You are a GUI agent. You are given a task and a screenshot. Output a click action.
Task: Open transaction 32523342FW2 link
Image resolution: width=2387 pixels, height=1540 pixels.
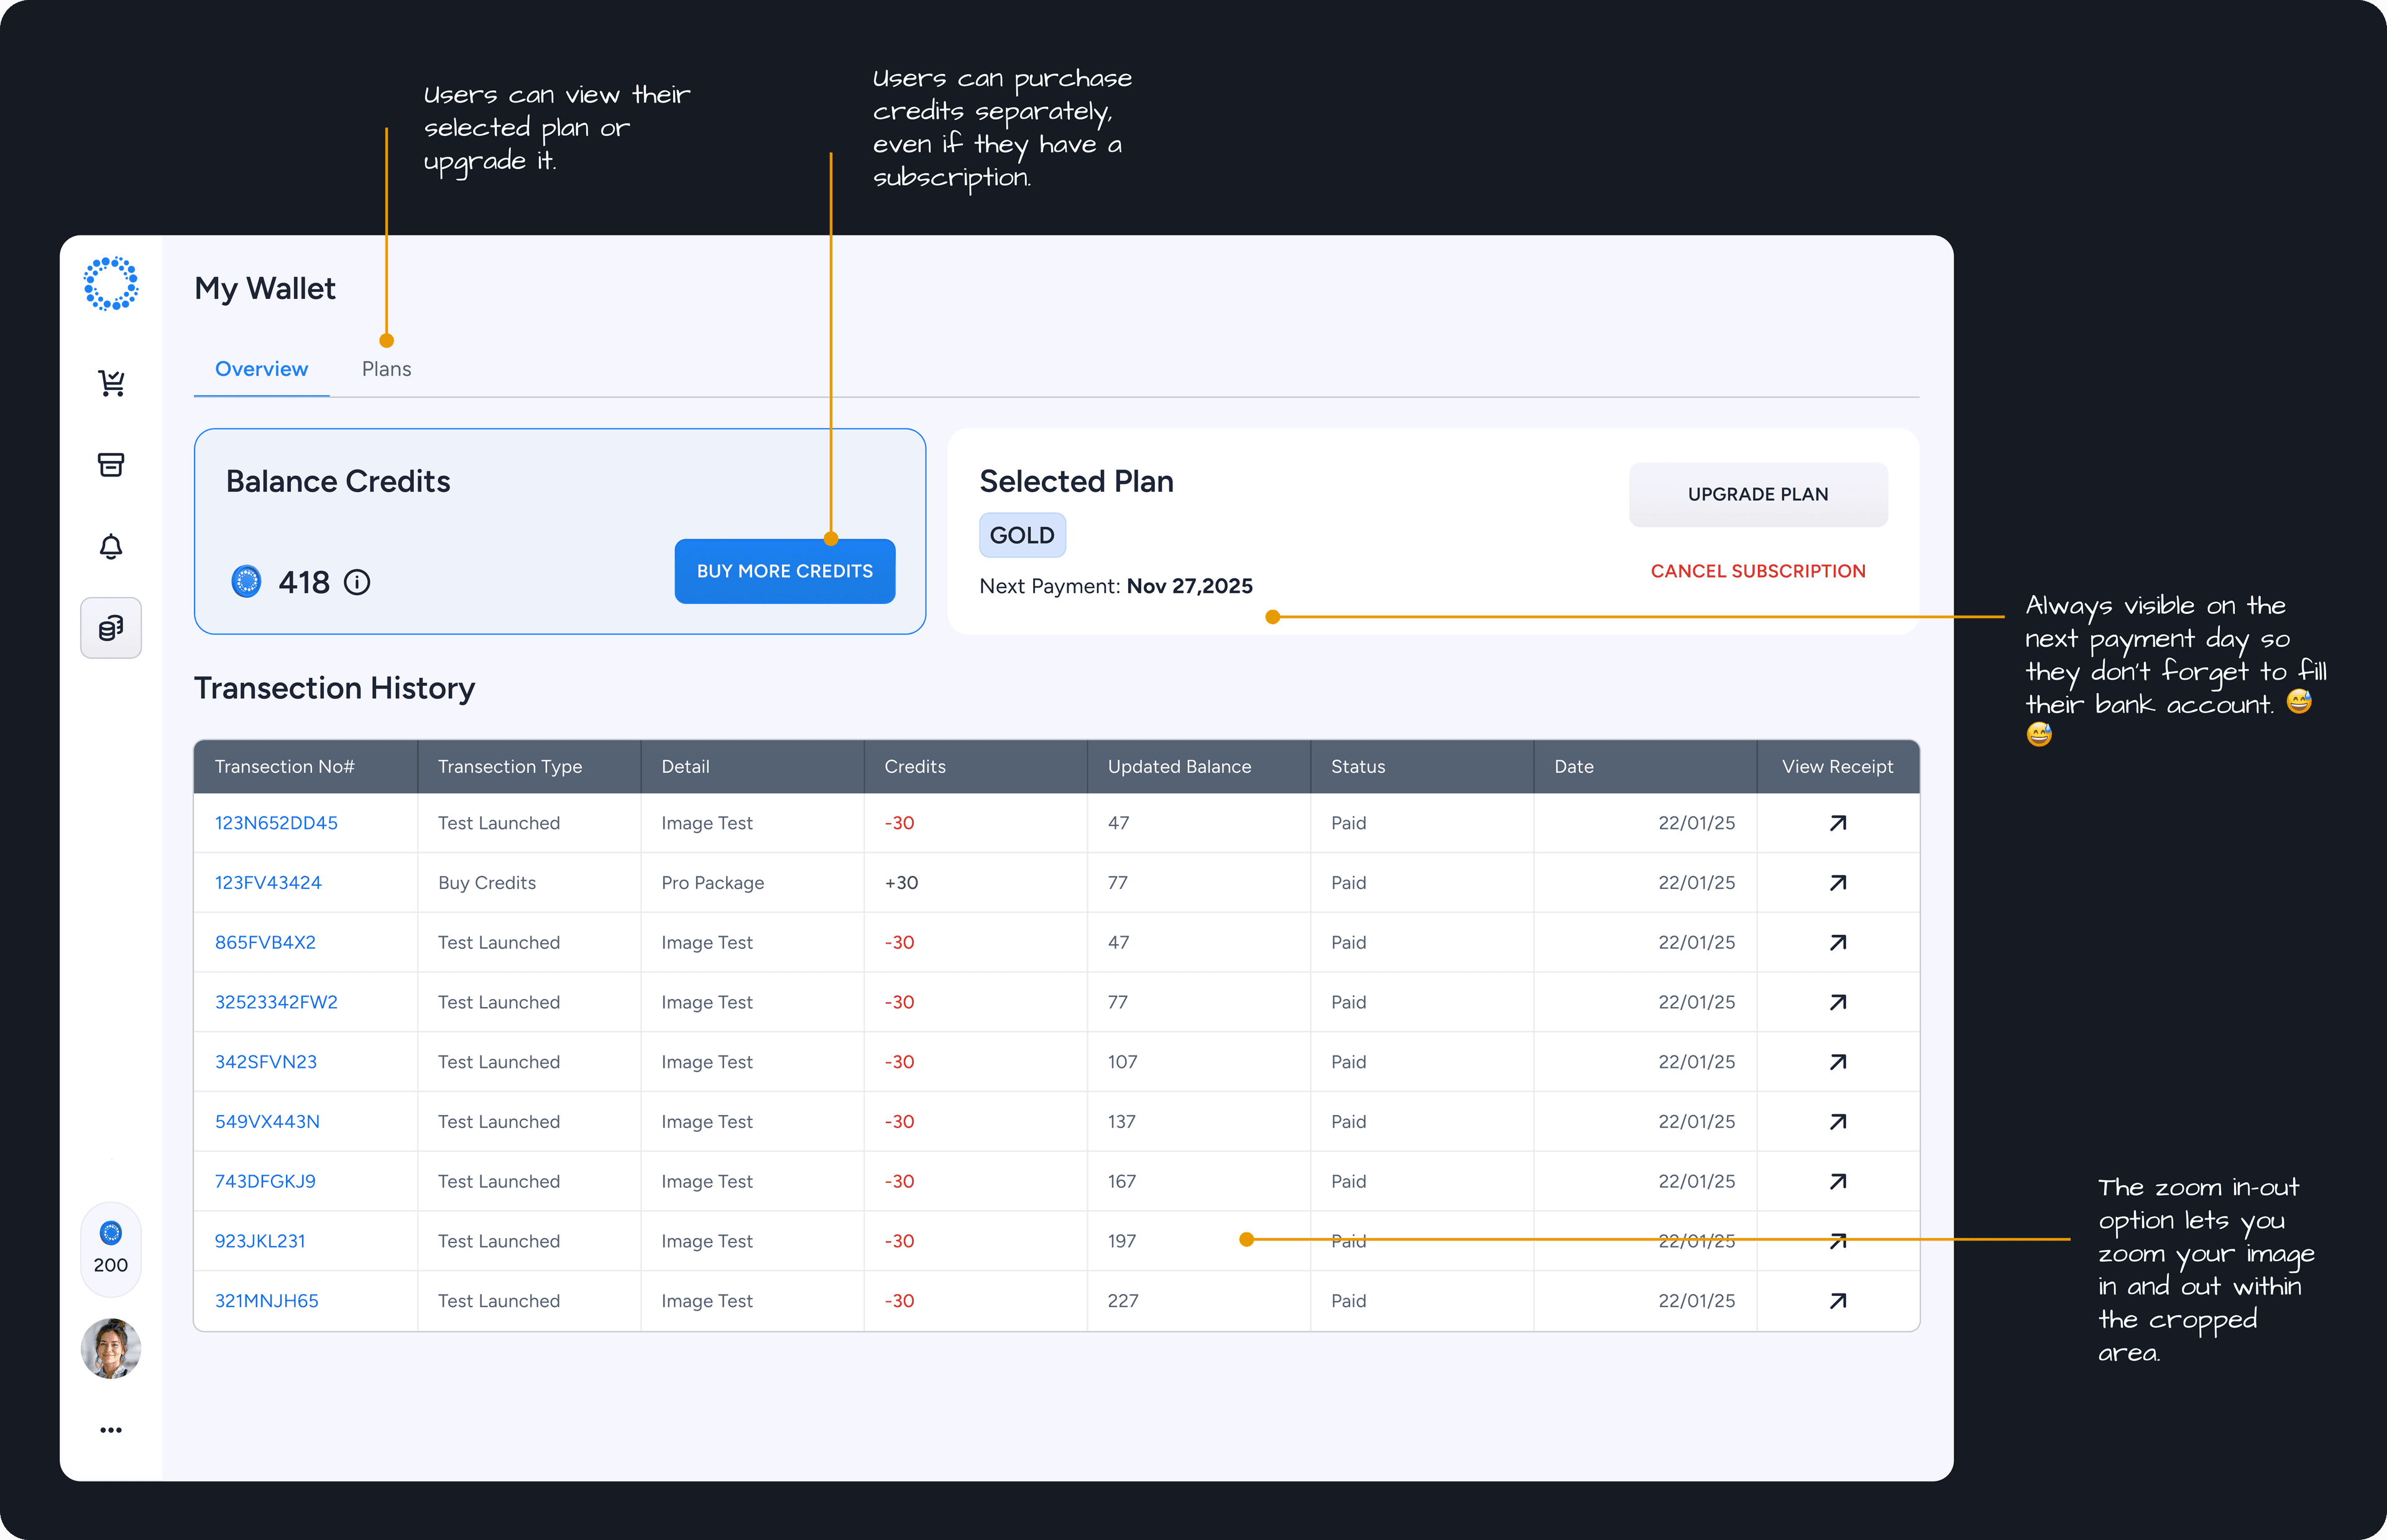tap(276, 1002)
